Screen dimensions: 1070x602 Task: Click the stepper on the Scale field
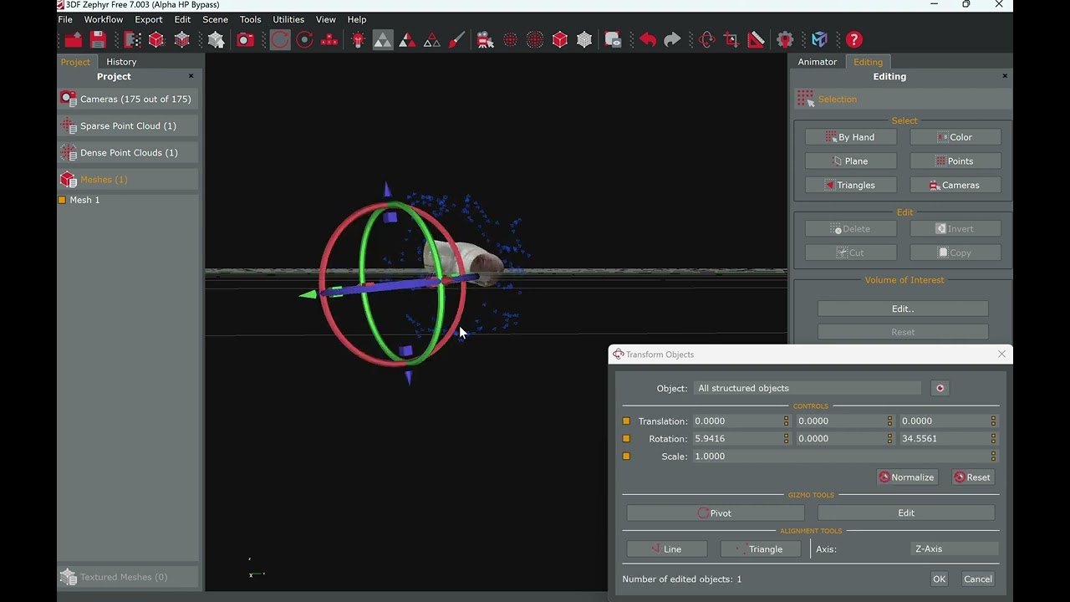(993, 457)
